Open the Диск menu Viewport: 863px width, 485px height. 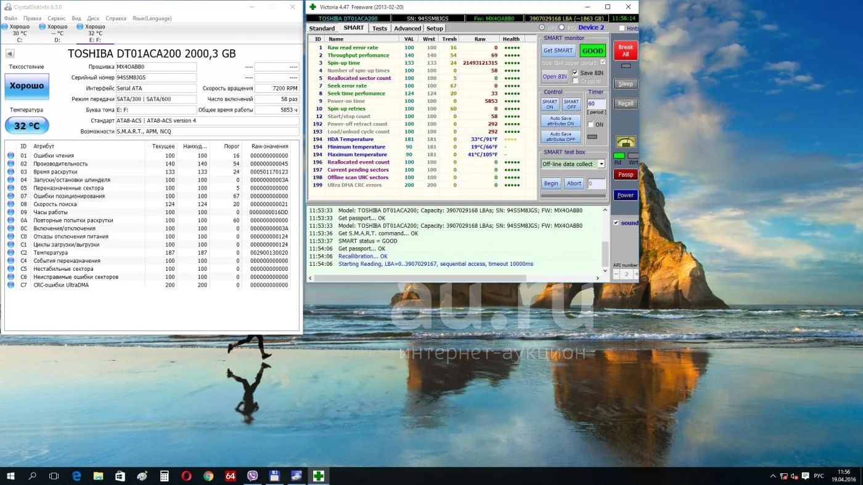(x=93, y=18)
